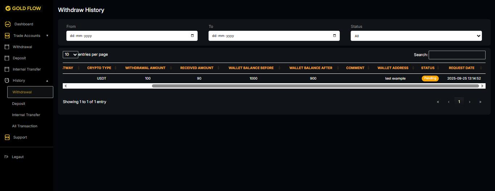Focus the From date field
This screenshot has height=191, width=495.
coord(132,36)
